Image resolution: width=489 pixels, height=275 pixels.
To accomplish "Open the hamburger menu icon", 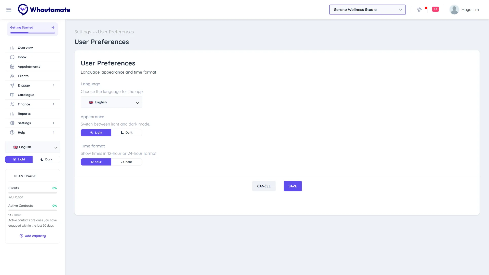I will pos(9,10).
